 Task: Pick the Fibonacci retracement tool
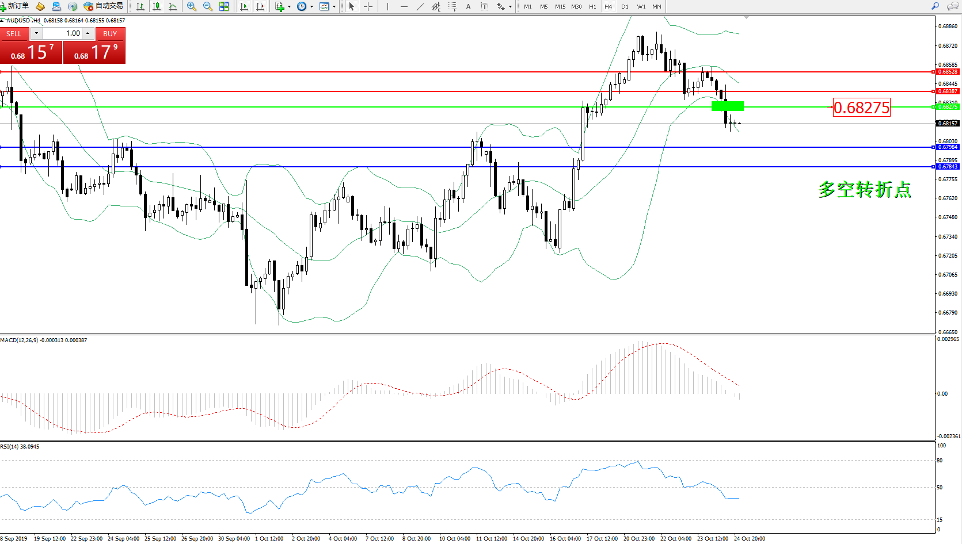pos(453,6)
